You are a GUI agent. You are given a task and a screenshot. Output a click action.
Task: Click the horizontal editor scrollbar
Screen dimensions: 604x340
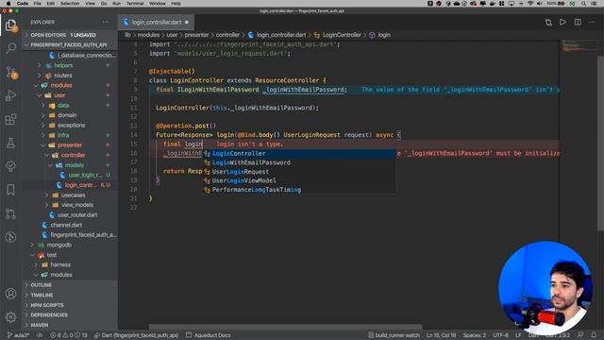coord(285,327)
